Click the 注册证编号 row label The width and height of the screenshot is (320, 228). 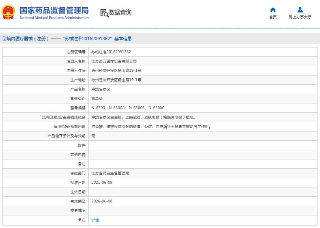point(76,52)
